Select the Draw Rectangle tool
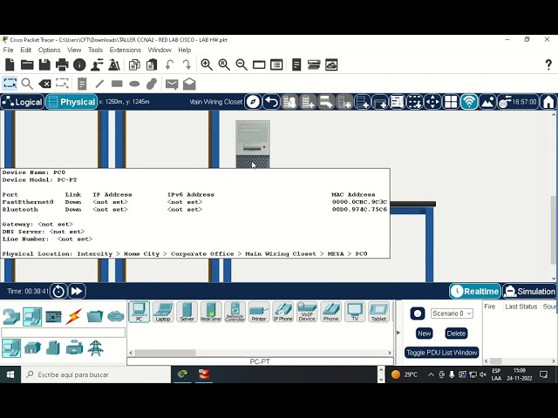Image resolution: width=558 pixels, height=418 pixels. pyautogui.click(x=117, y=84)
